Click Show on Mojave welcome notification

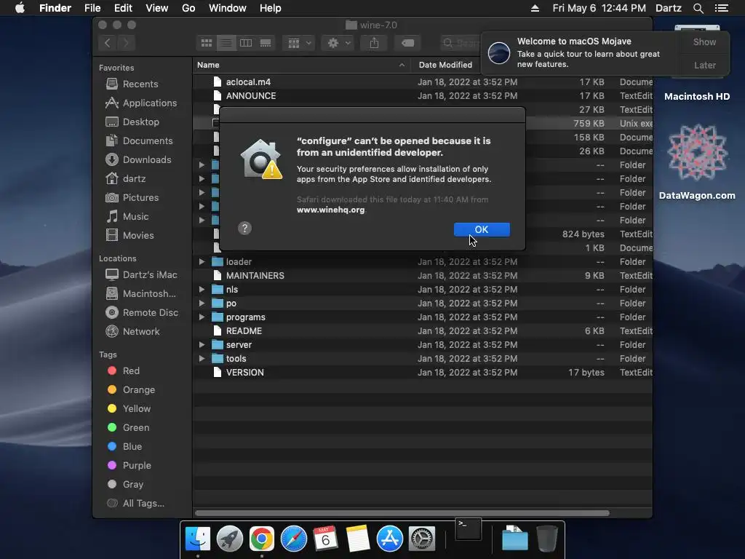(704, 41)
